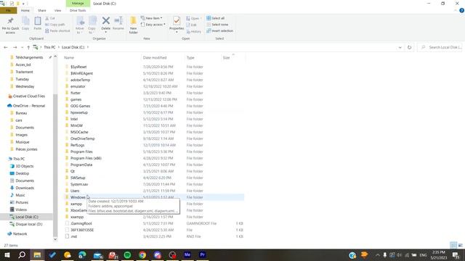The image size is (465, 261).
Task: Select Downloads under This PC
Action: click(x=25, y=188)
